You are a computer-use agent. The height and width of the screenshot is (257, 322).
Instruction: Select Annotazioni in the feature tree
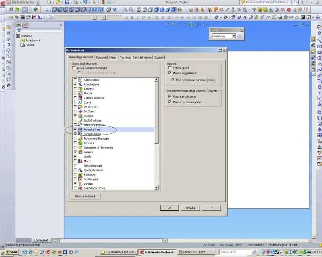(33, 41)
